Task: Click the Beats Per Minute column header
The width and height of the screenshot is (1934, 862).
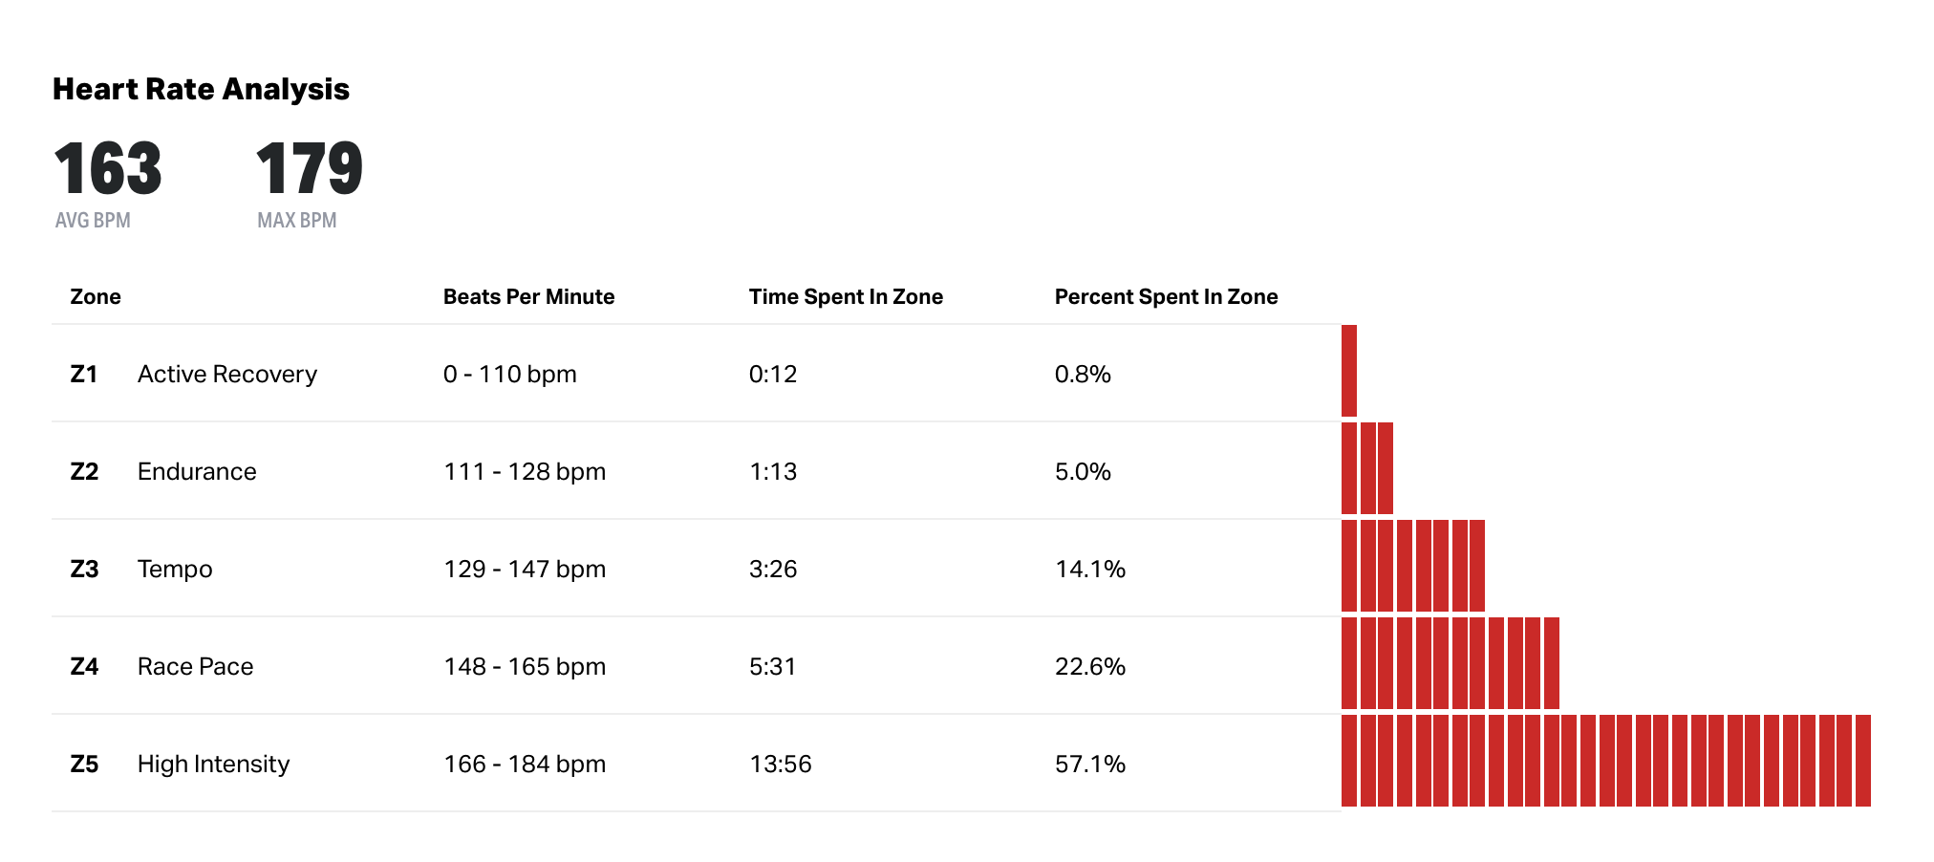Action: pyautogui.click(x=528, y=297)
